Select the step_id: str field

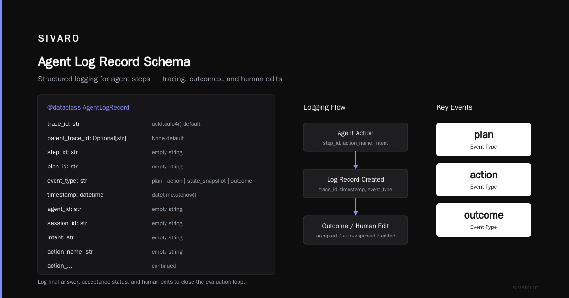point(63,152)
